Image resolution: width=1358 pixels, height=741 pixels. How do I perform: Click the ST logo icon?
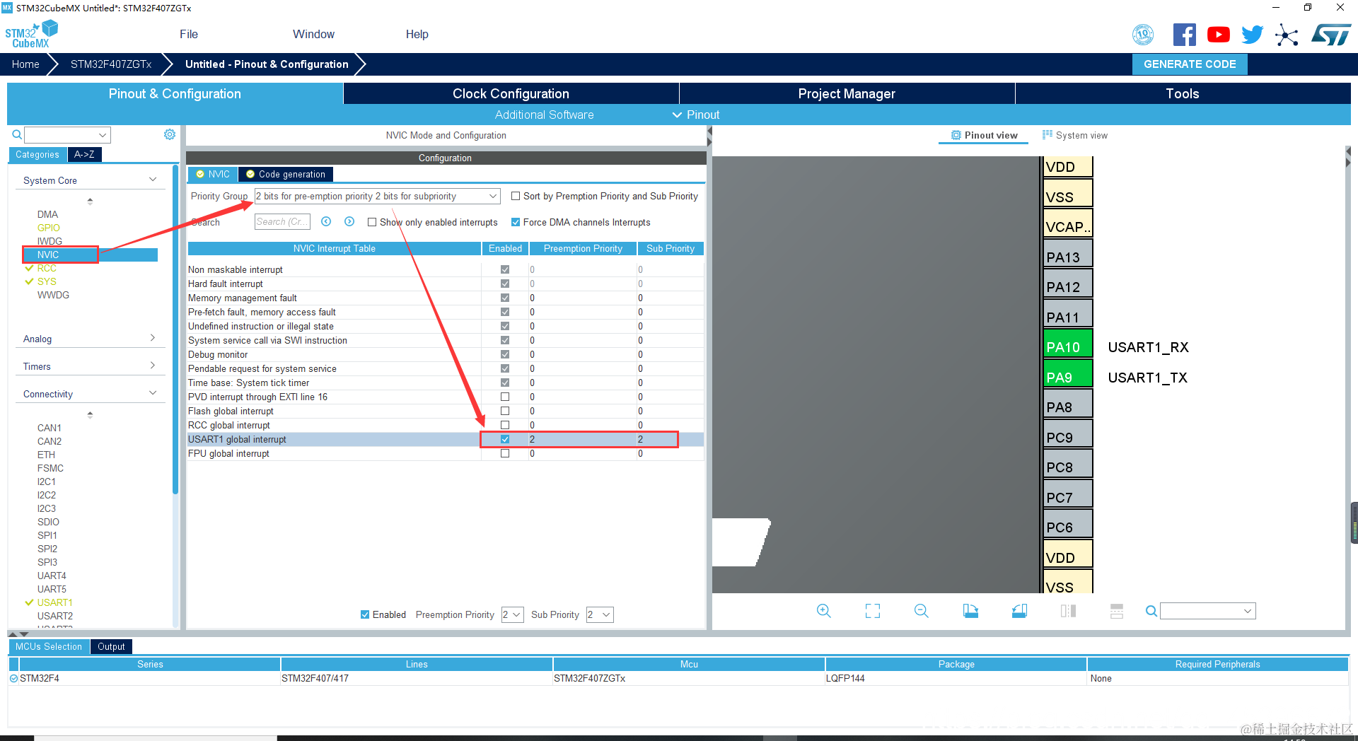click(1330, 35)
